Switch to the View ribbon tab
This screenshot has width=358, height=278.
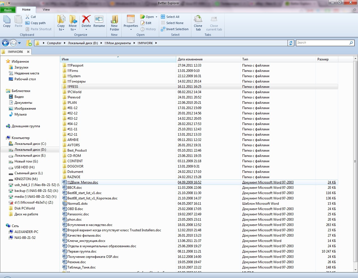[x=46, y=10]
